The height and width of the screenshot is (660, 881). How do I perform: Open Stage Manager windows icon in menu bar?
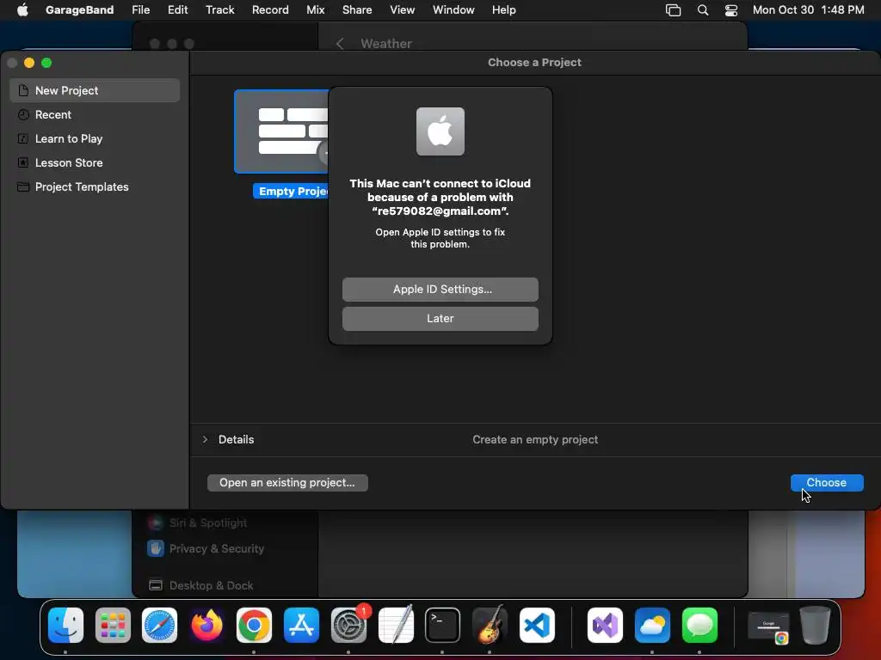[x=673, y=9]
